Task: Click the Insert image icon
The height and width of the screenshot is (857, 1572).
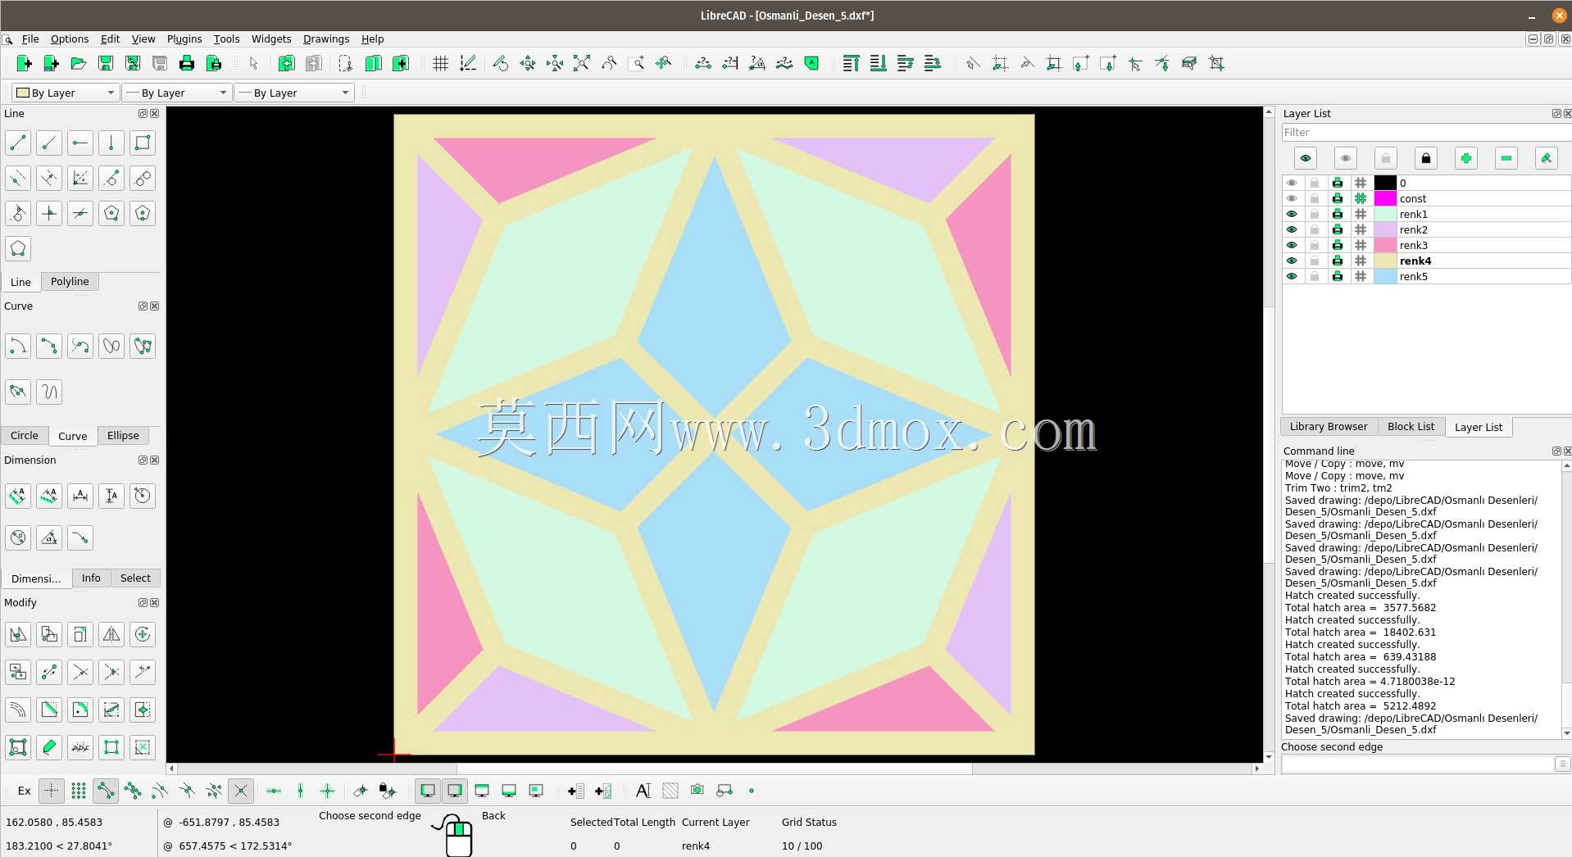Action: pos(697,791)
